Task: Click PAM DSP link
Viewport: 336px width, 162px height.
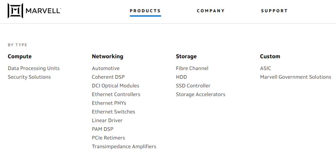Action: [x=103, y=129]
